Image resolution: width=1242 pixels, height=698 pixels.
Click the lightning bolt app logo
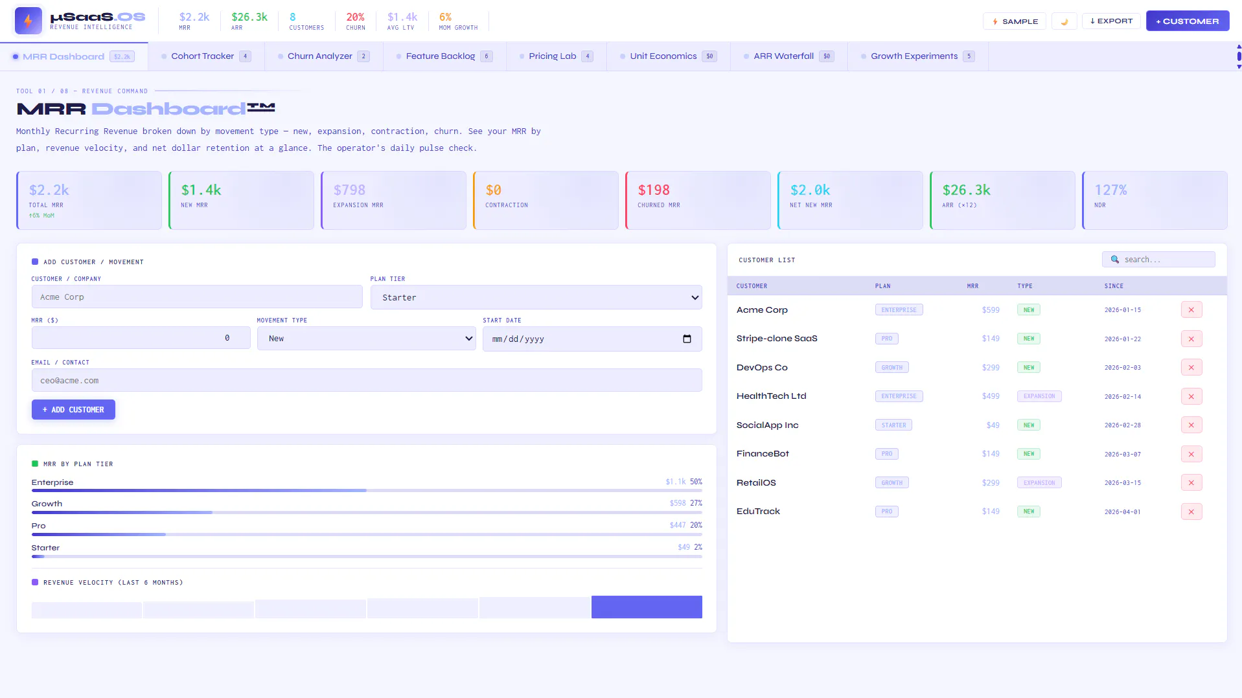pos(29,21)
